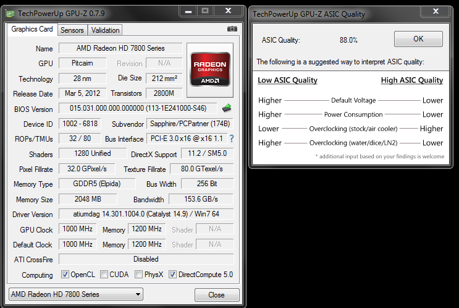Click the Revision field N/A

(x=164, y=63)
